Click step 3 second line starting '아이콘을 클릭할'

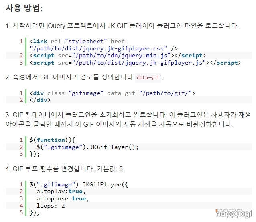click(x=119, y=124)
